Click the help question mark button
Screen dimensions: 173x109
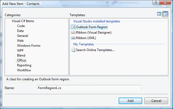coord(156,2)
